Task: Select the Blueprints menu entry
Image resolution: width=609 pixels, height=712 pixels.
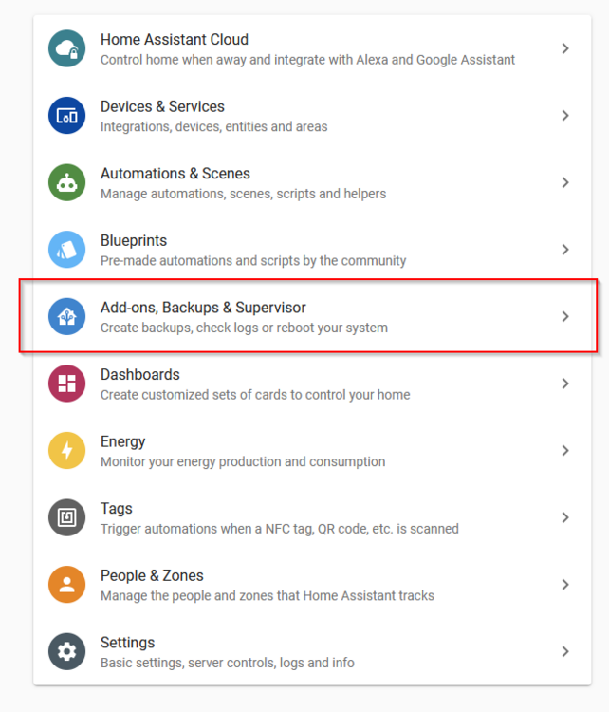Action: click(x=134, y=241)
